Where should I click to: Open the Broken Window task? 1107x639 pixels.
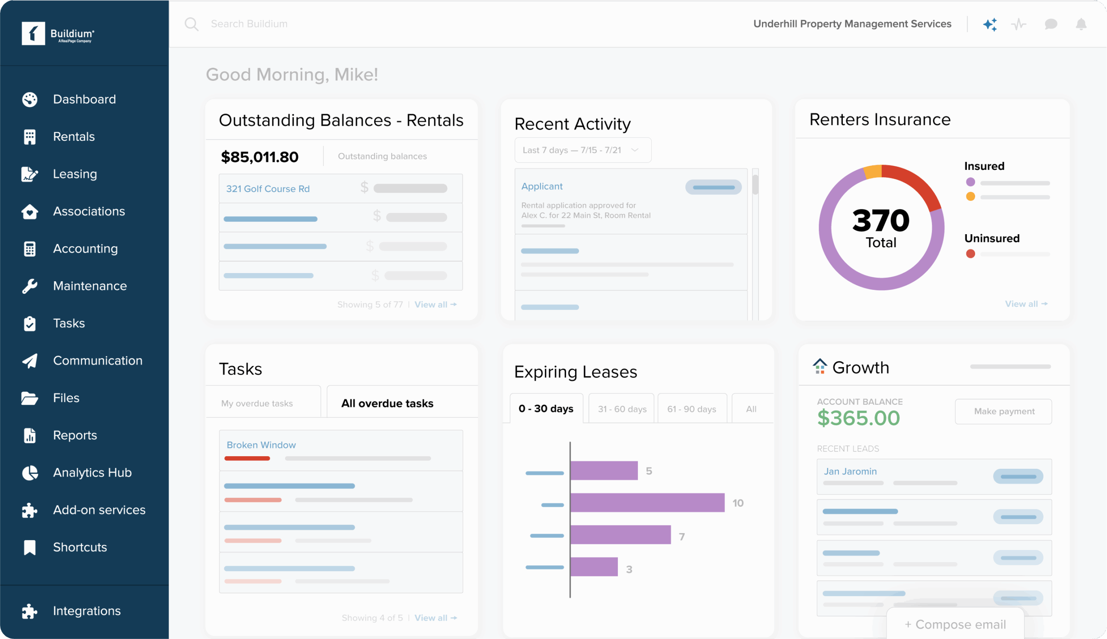261,445
